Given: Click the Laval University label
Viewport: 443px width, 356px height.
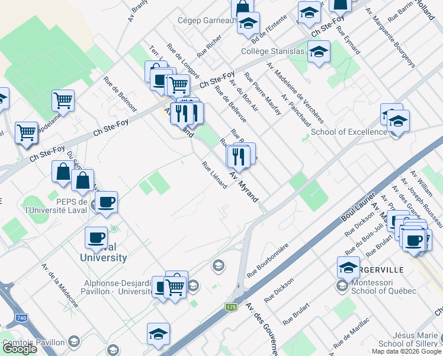Looking at the screenshot, I should click(x=104, y=252).
